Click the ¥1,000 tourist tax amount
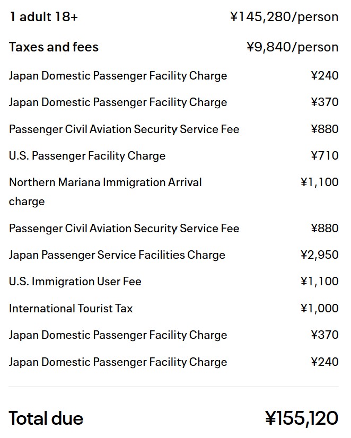The image size is (351, 438). point(319,309)
